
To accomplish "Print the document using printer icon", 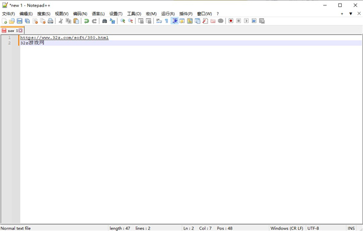I will [x=50, y=21].
